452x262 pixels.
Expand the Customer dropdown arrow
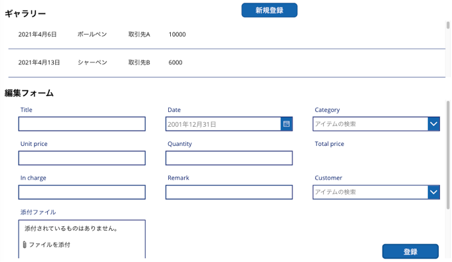click(433, 192)
